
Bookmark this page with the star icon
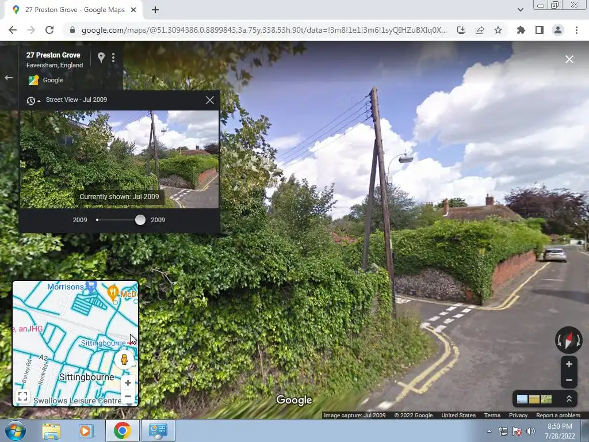point(498,30)
